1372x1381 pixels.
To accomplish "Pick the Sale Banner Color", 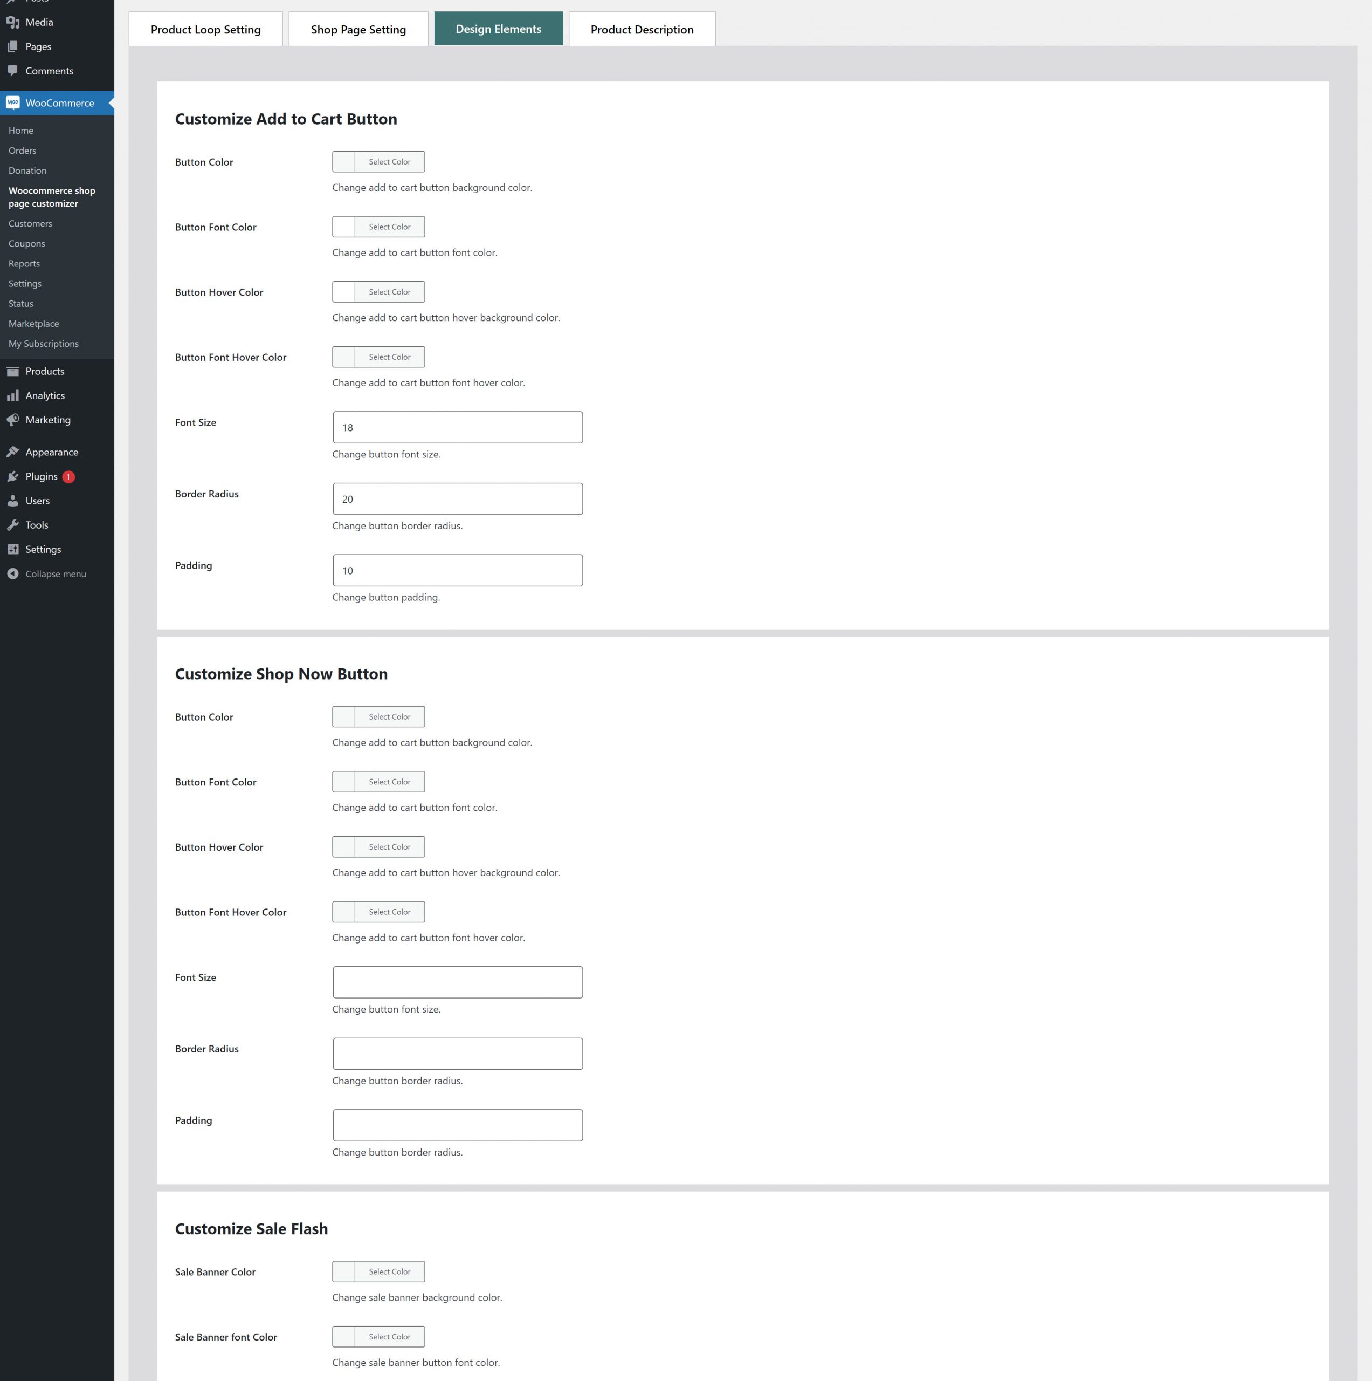I will pos(378,1271).
